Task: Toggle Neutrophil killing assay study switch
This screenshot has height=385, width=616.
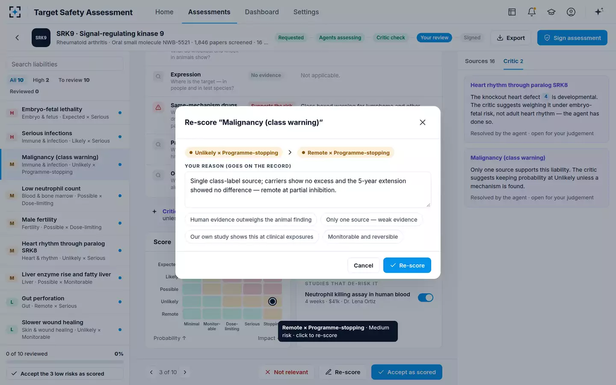Action: pyautogui.click(x=426, y=298)
